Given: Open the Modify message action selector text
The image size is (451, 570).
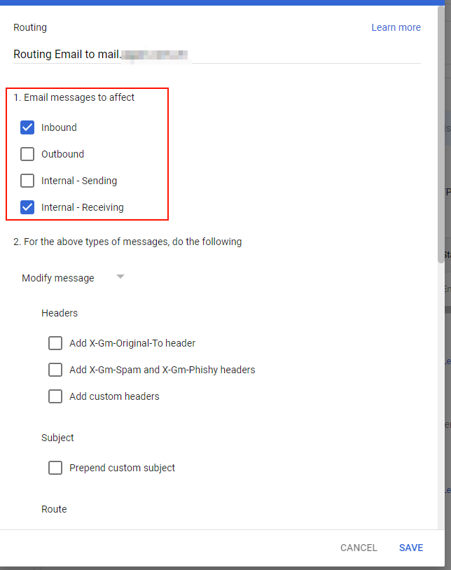Looking at the screenshot, I should [58, 278].
